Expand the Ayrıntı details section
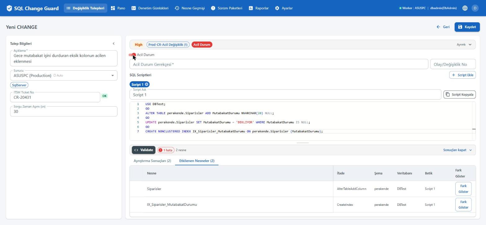The image size is (486, 225). point(464,45)
